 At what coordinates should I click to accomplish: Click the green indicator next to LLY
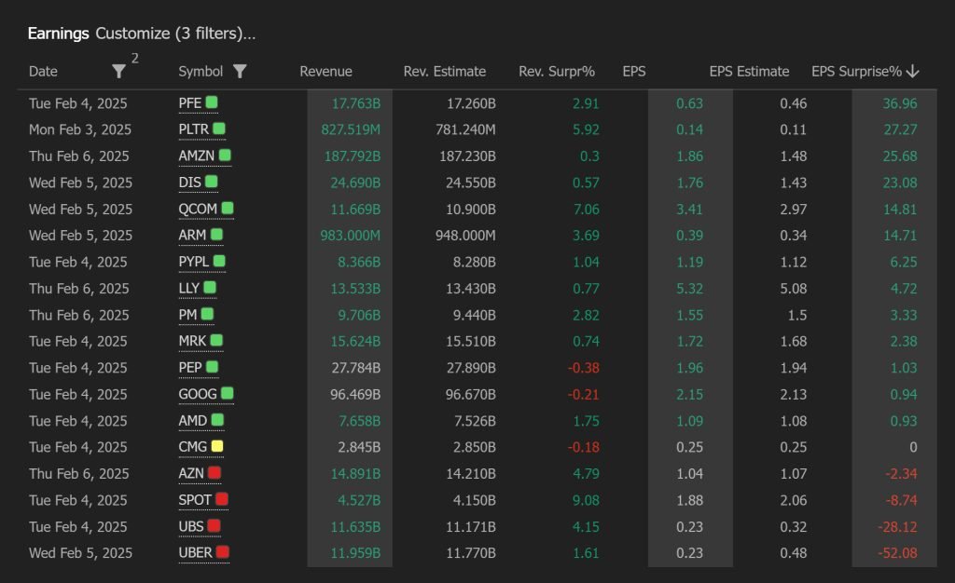(x=210, y=287)
